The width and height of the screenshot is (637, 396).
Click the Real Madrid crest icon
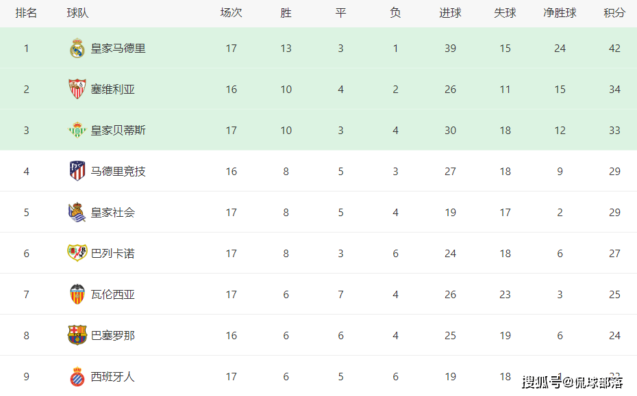tap(77, 49)
